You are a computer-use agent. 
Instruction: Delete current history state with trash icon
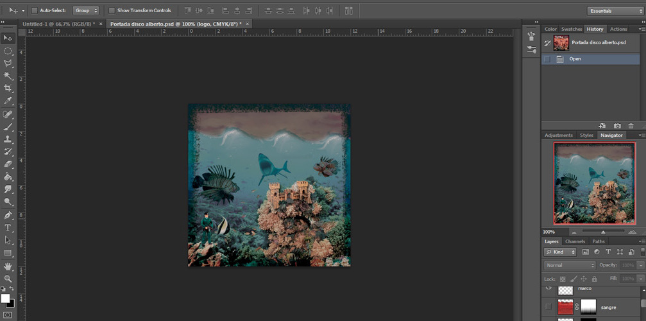pyautogui.click(x=631, y=126)
